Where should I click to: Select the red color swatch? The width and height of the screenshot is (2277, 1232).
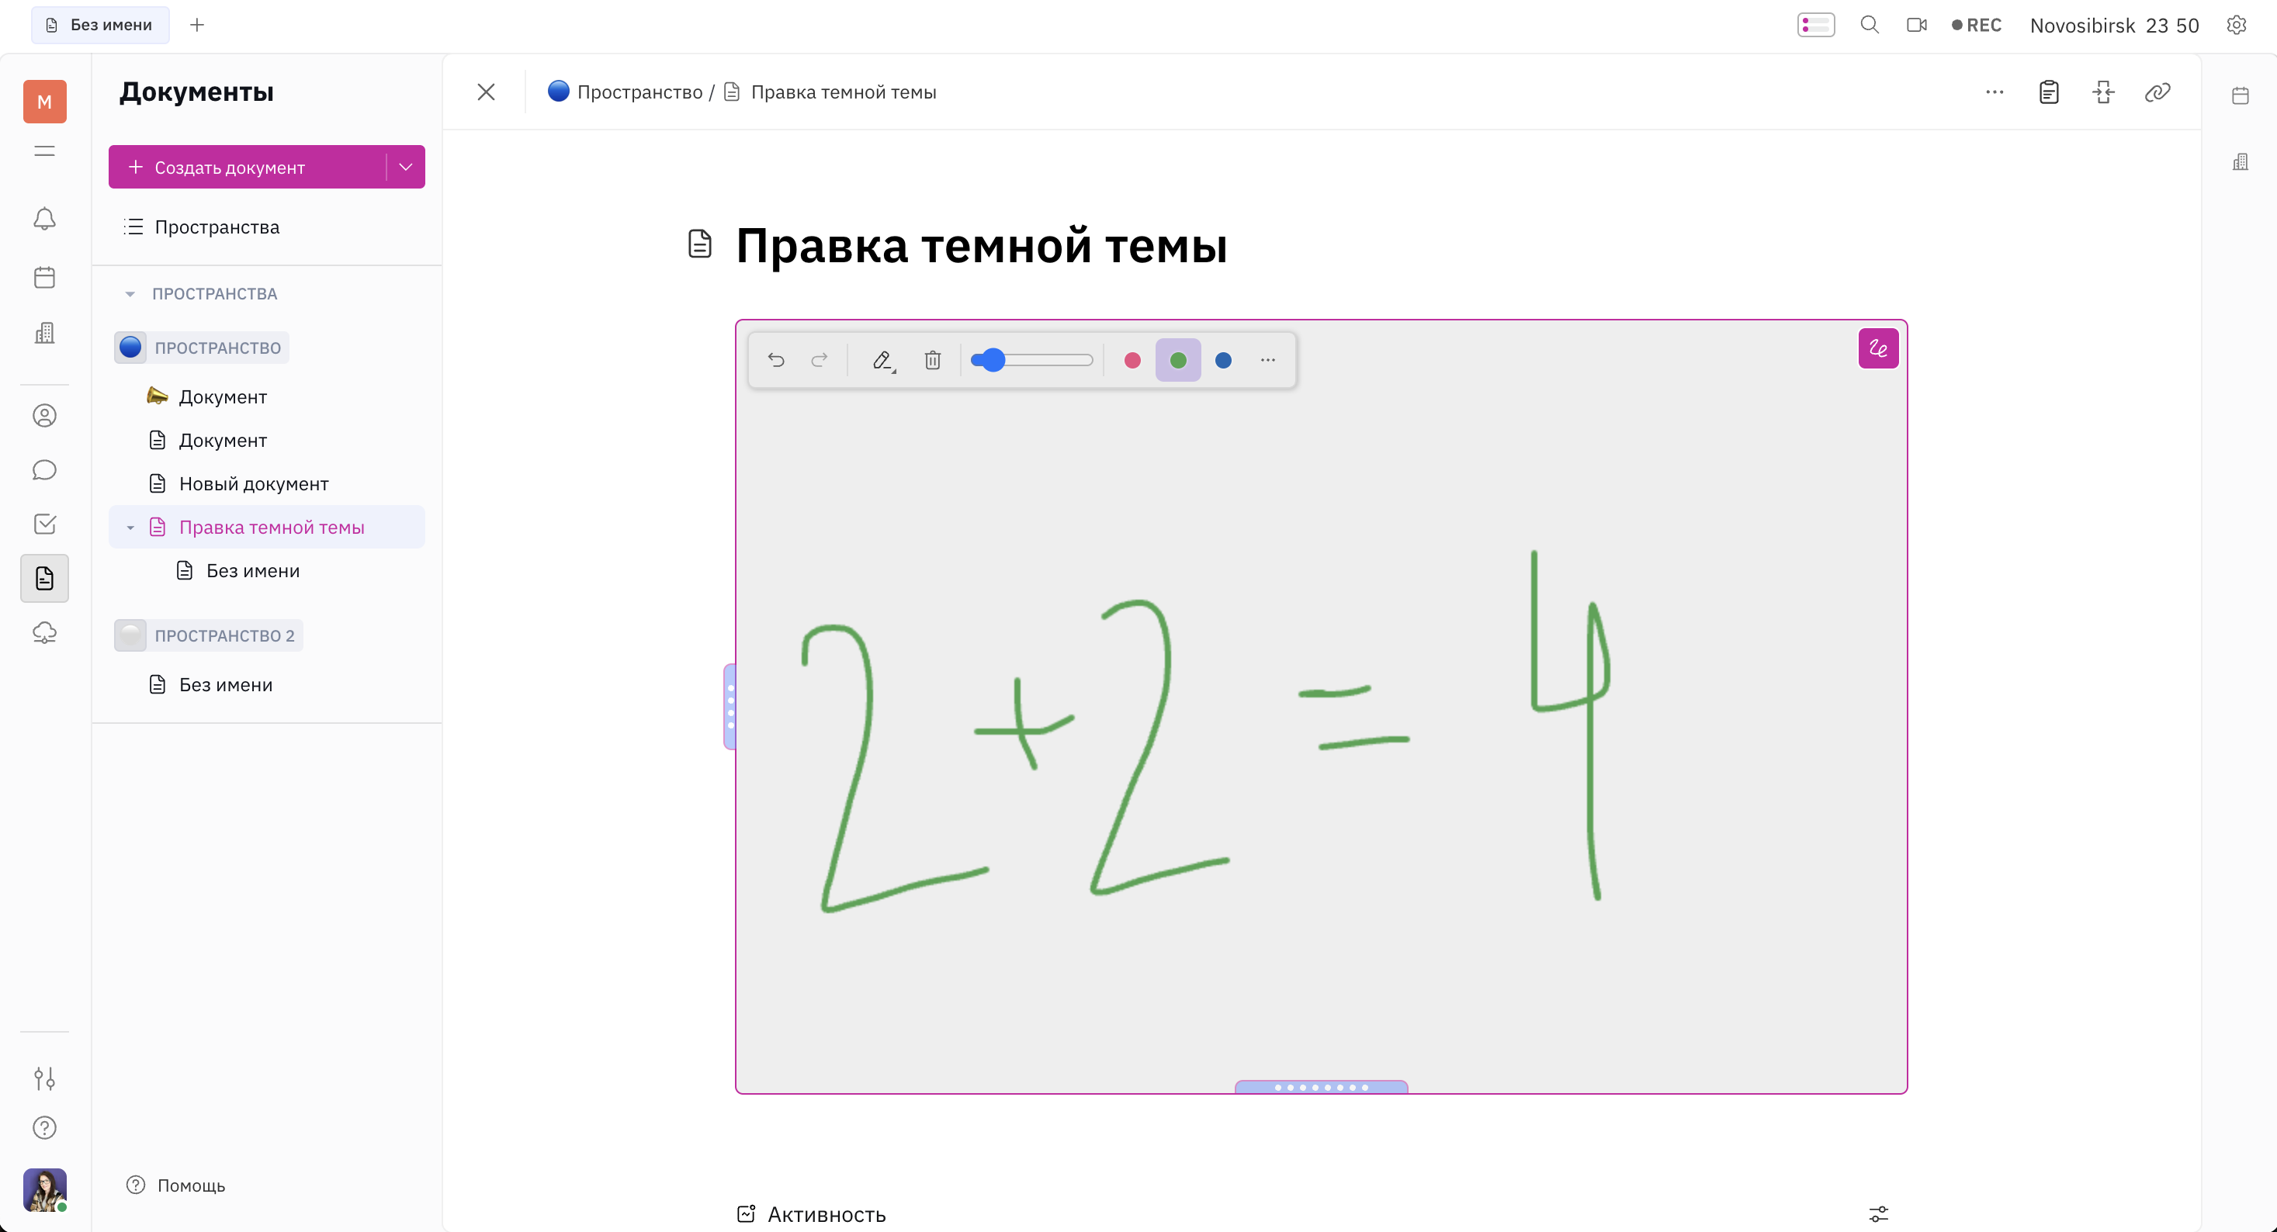[x=1132, y=360]
